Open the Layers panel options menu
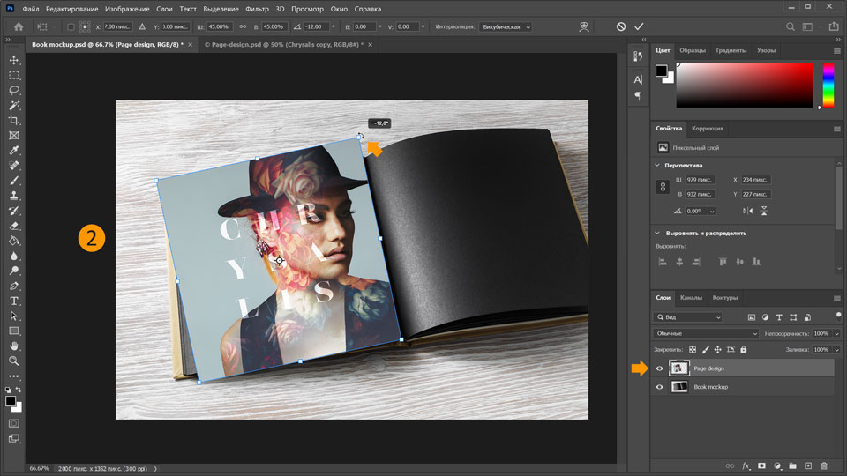The width and height of the screenshot is (847, 476). (836, 298)
